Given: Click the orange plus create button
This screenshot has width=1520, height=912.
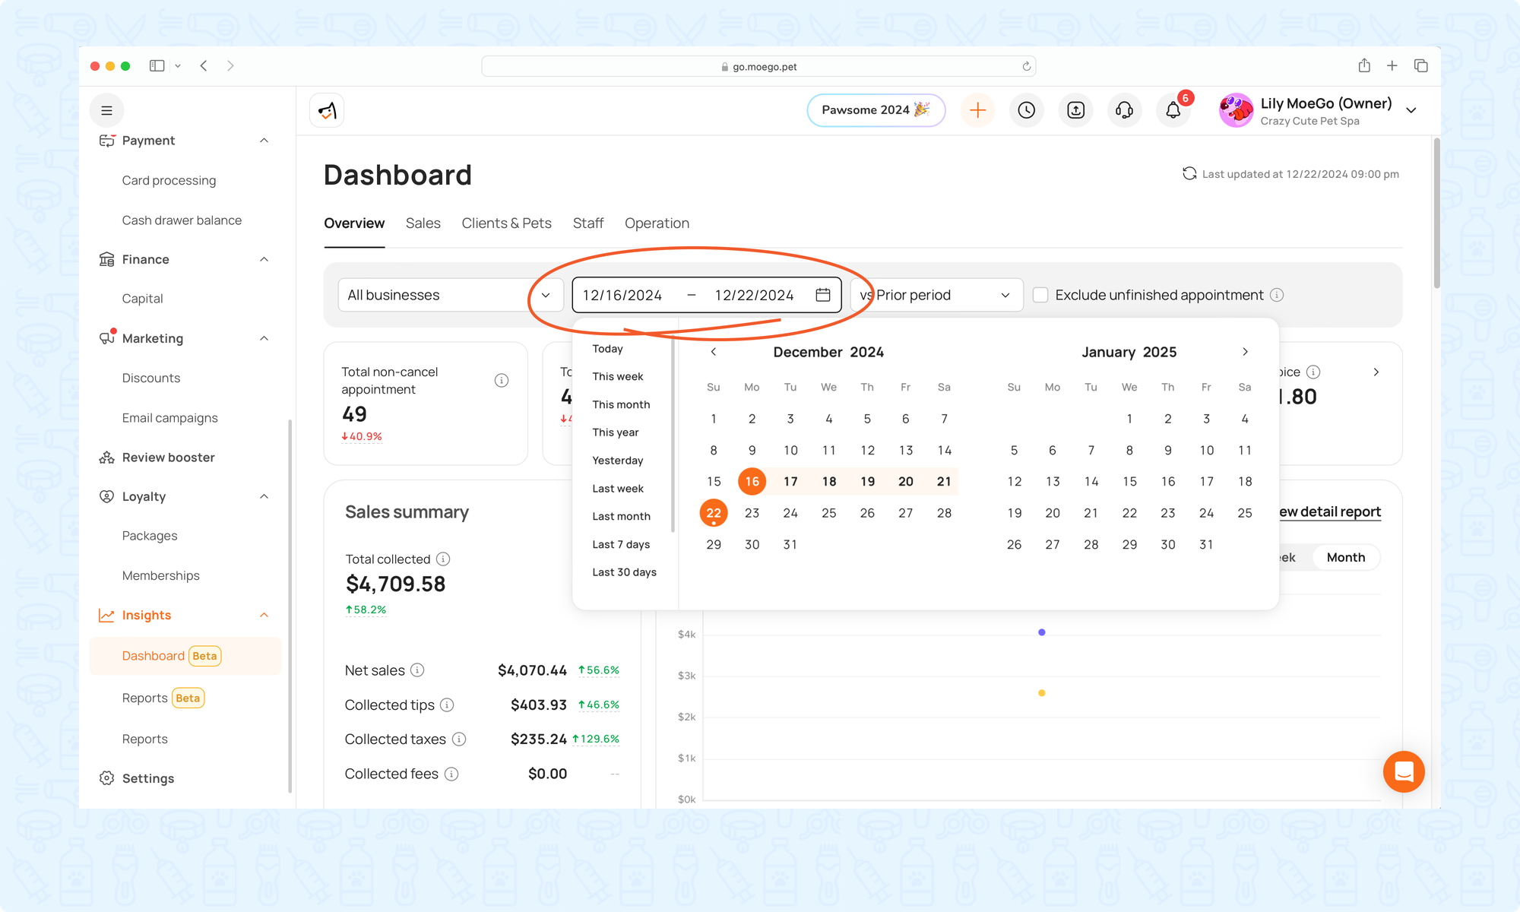Looking at the screenshot, I should (977, 110).
